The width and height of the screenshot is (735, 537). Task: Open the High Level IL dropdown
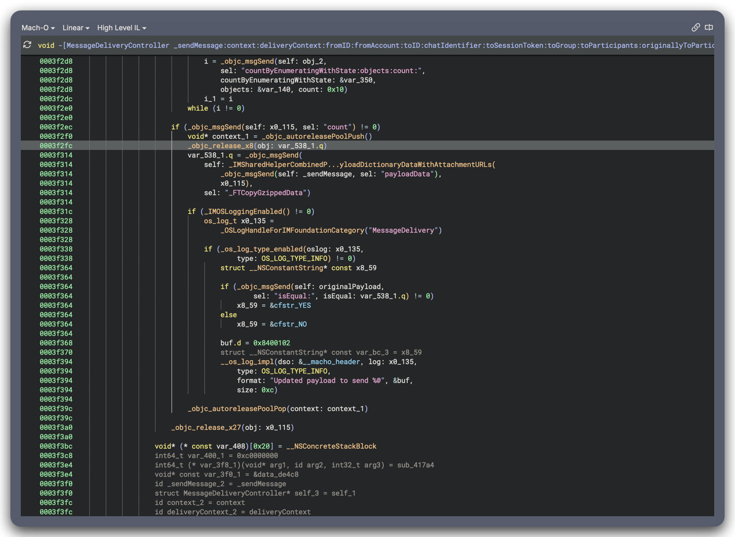[x=122, y=28]
